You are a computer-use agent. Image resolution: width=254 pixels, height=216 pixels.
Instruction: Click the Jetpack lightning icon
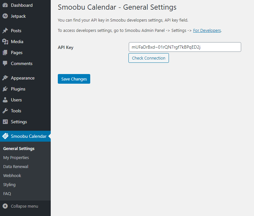coord(5,16)
